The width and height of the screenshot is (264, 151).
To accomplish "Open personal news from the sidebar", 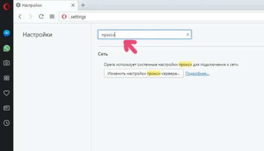I will 7,108.
